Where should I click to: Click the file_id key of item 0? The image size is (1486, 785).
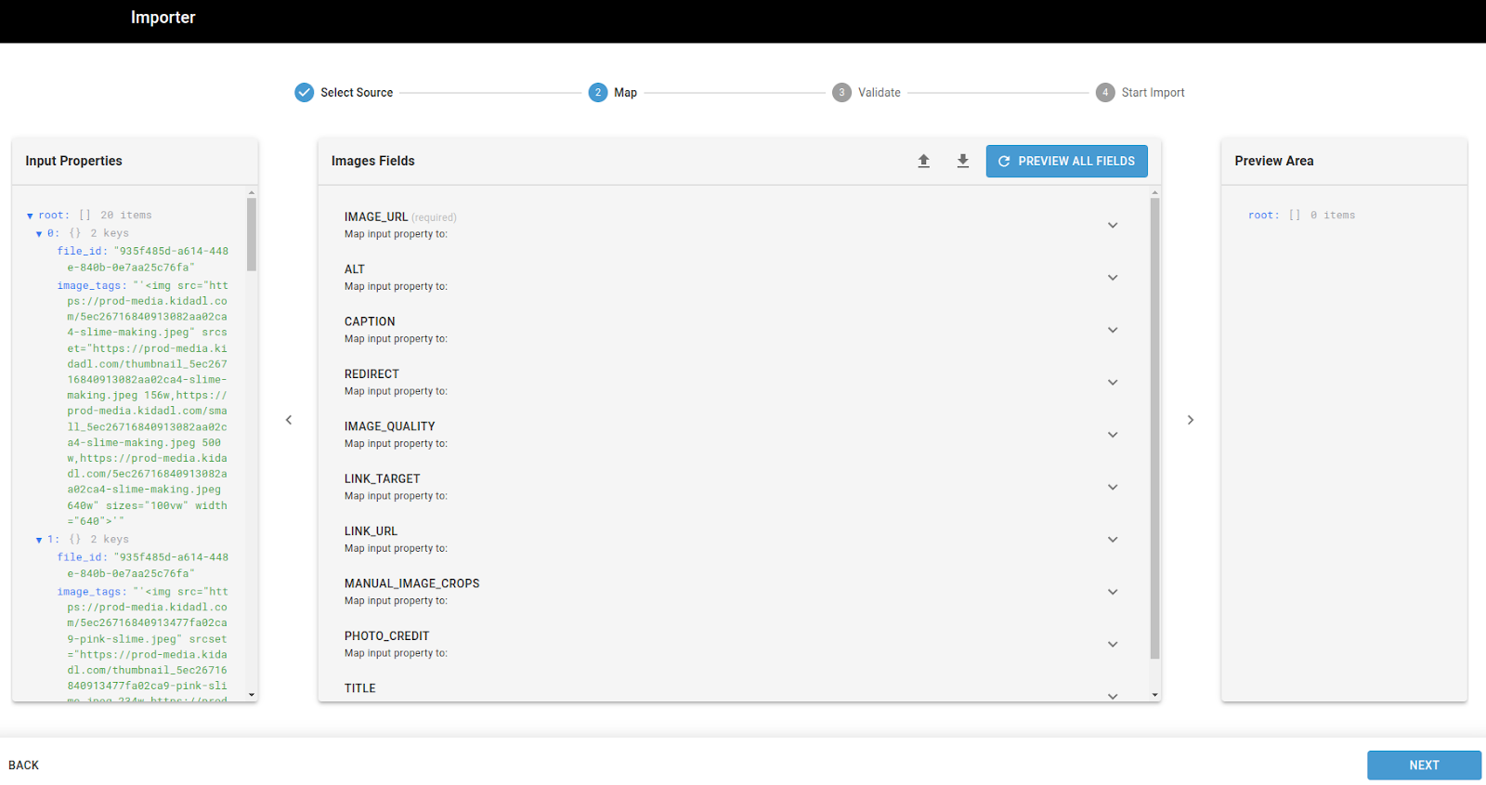83,252
